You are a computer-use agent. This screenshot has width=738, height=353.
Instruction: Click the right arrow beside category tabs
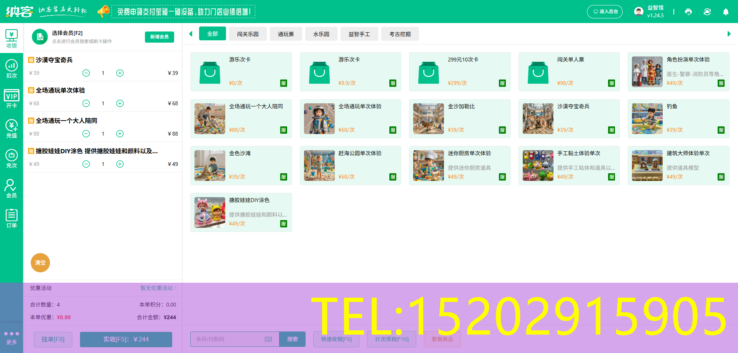coord(730,34)
